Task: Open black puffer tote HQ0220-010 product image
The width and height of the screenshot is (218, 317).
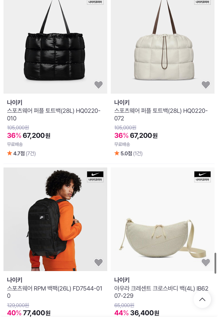Action: point(55,47)
